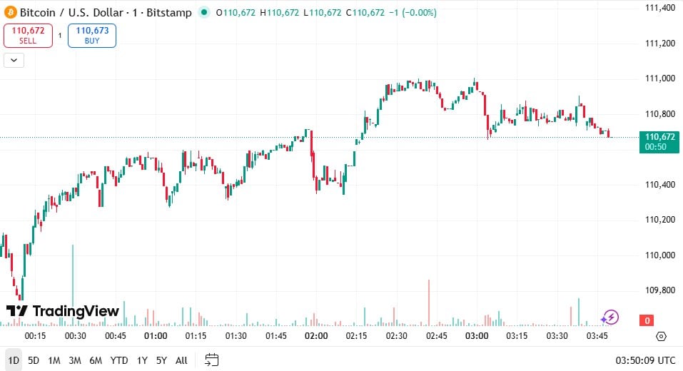Expand the collapsed legend chevron
Viewport: 683px width, 371px height.
(14, 61)
